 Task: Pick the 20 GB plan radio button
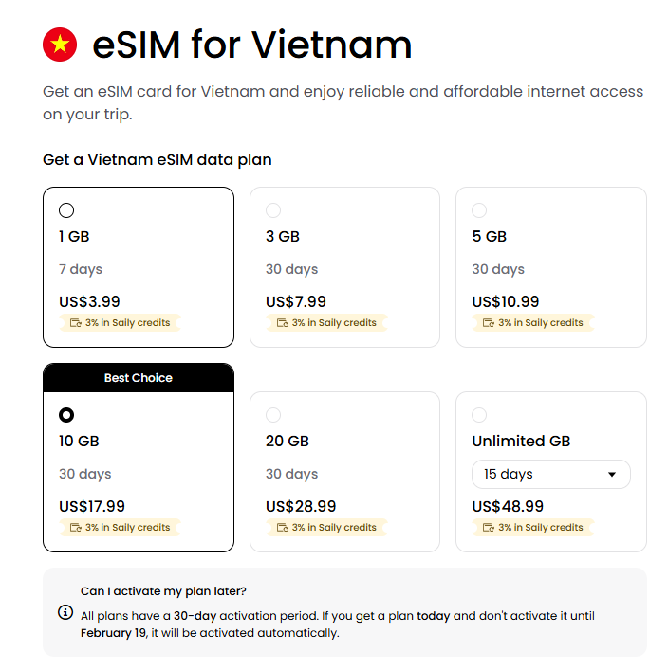point(273,415)
